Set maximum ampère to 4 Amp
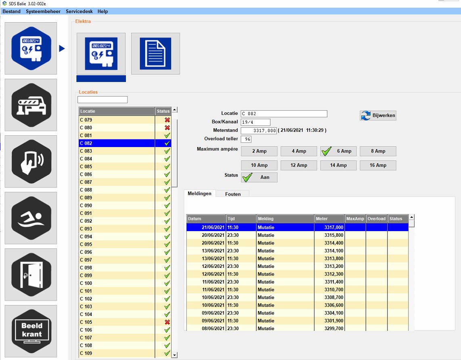This screenshot has width=461, height=360. 299,151
